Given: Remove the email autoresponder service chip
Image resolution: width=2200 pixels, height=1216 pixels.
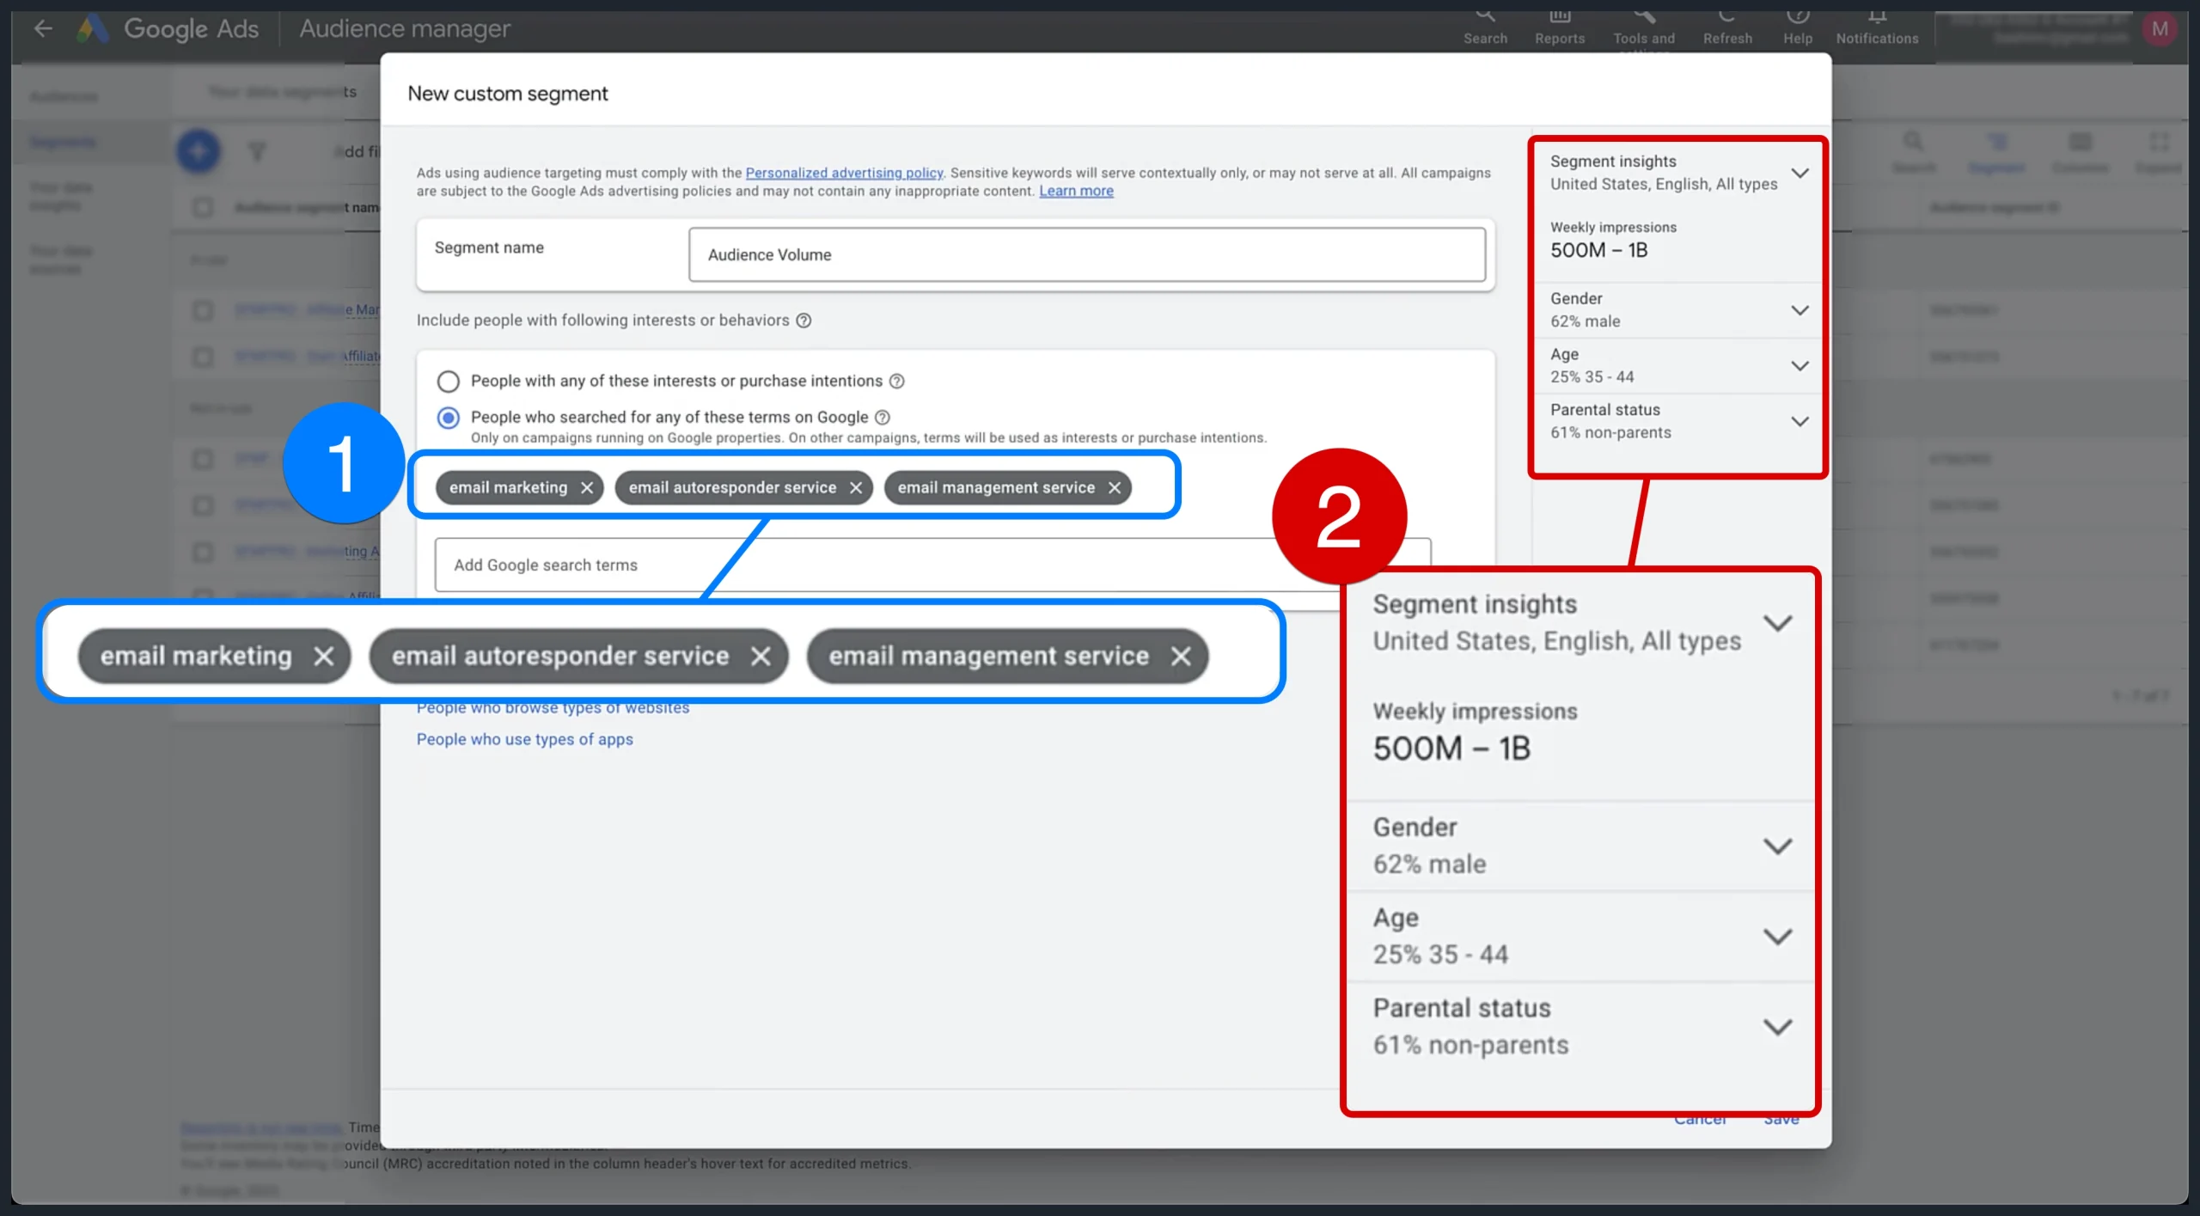Looking at the screenshot, I should pyautogui.click(x=856, y=488).
